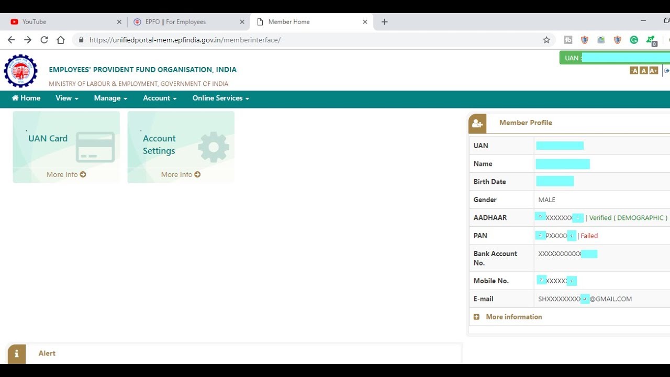Open the browser home page icon

click(61, 40)
